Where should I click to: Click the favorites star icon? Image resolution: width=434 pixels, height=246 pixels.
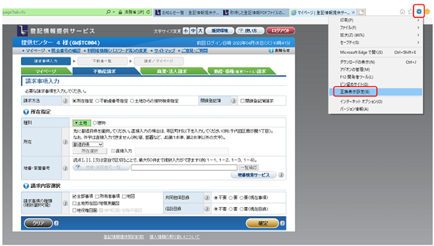pyautogui.click(x=410, y=12)
